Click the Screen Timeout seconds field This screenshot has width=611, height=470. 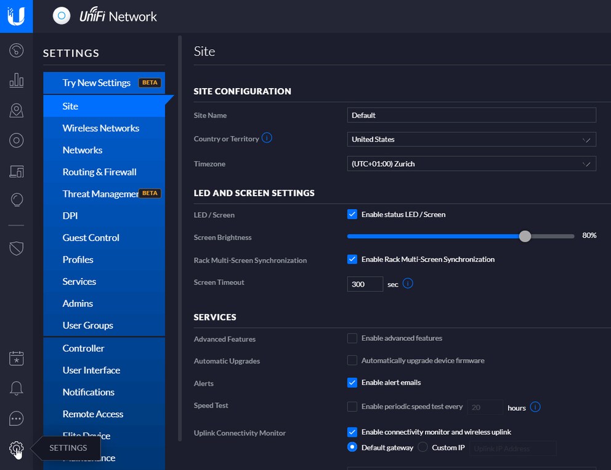[x=365, y=284]
